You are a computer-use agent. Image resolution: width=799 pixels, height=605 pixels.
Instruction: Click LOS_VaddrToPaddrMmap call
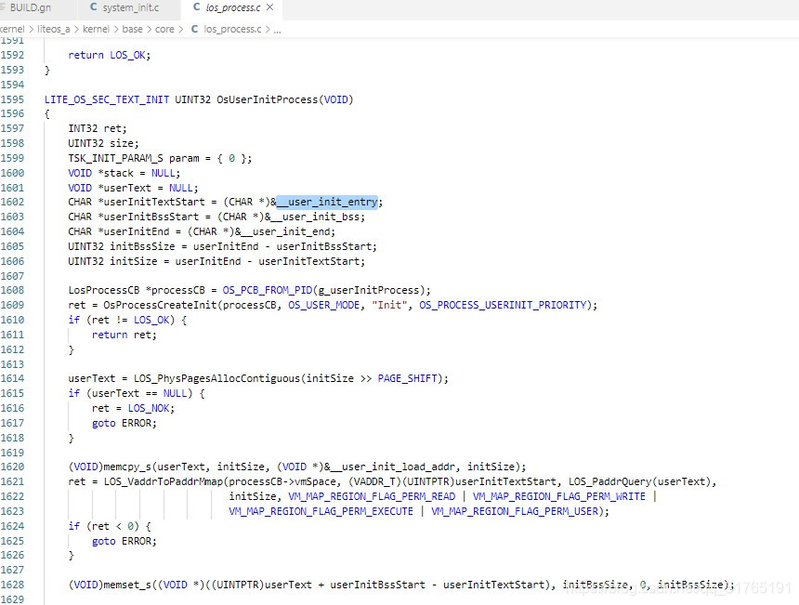click(x=164, y=481)
